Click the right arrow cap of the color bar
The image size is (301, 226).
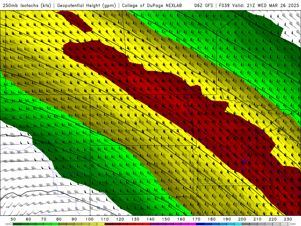292,224
